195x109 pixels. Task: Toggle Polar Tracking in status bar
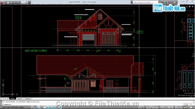click(41, 107)
